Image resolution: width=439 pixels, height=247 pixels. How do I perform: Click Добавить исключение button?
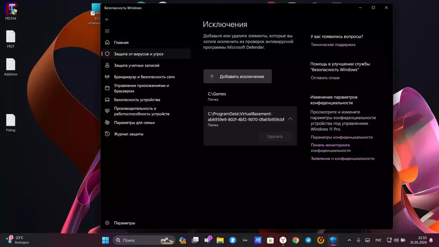[237, 76]
